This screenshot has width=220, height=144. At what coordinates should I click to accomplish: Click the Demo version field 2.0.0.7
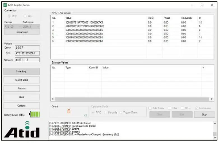27,48
